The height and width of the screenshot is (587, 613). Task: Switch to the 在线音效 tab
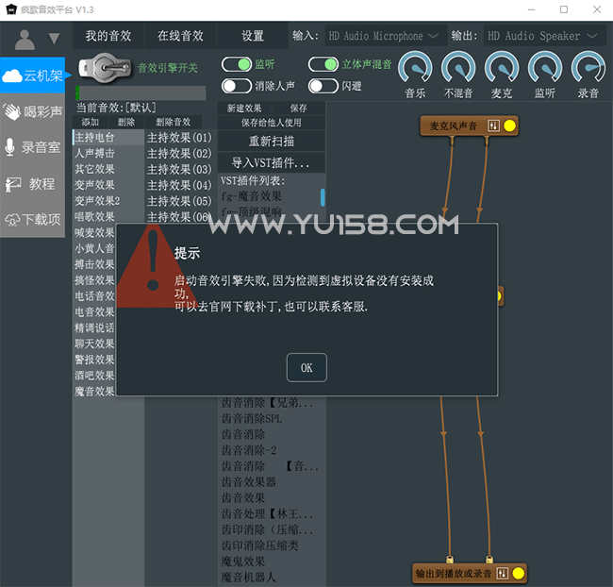point(180,36)
